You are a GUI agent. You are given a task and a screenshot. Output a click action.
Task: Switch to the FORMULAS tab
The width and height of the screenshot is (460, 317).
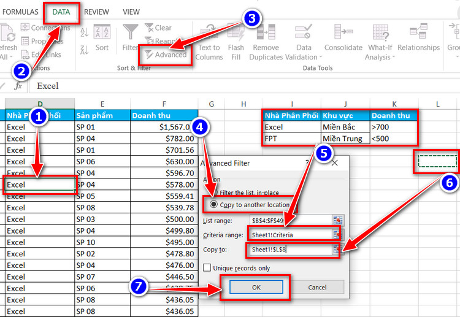(x=20, y=12)
